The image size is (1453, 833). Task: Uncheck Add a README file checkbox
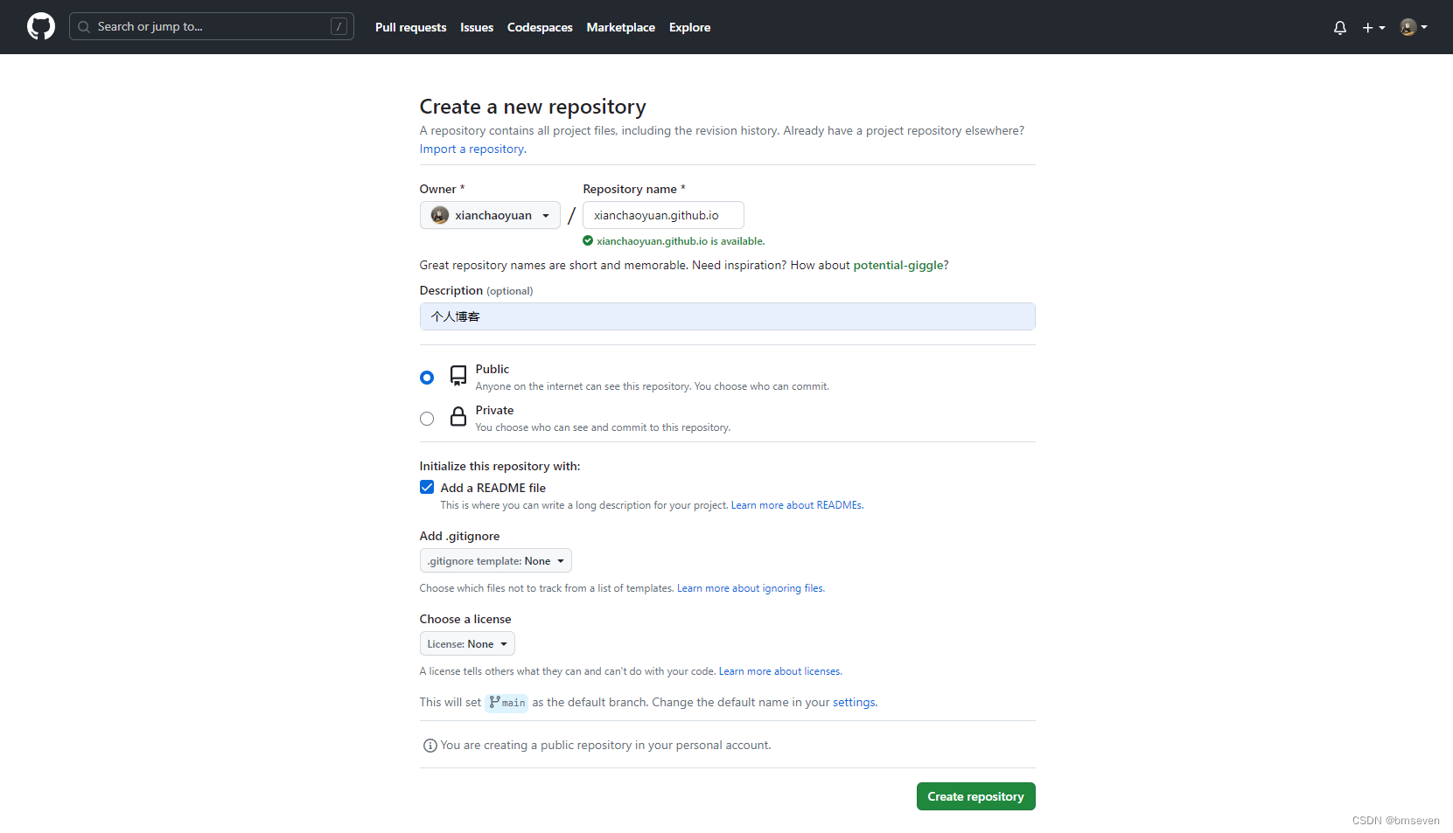click(x=427, y=487)
